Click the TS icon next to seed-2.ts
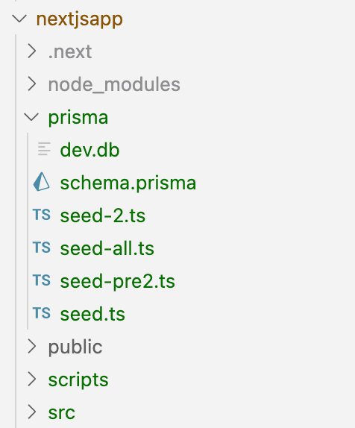 pos(42,215)
